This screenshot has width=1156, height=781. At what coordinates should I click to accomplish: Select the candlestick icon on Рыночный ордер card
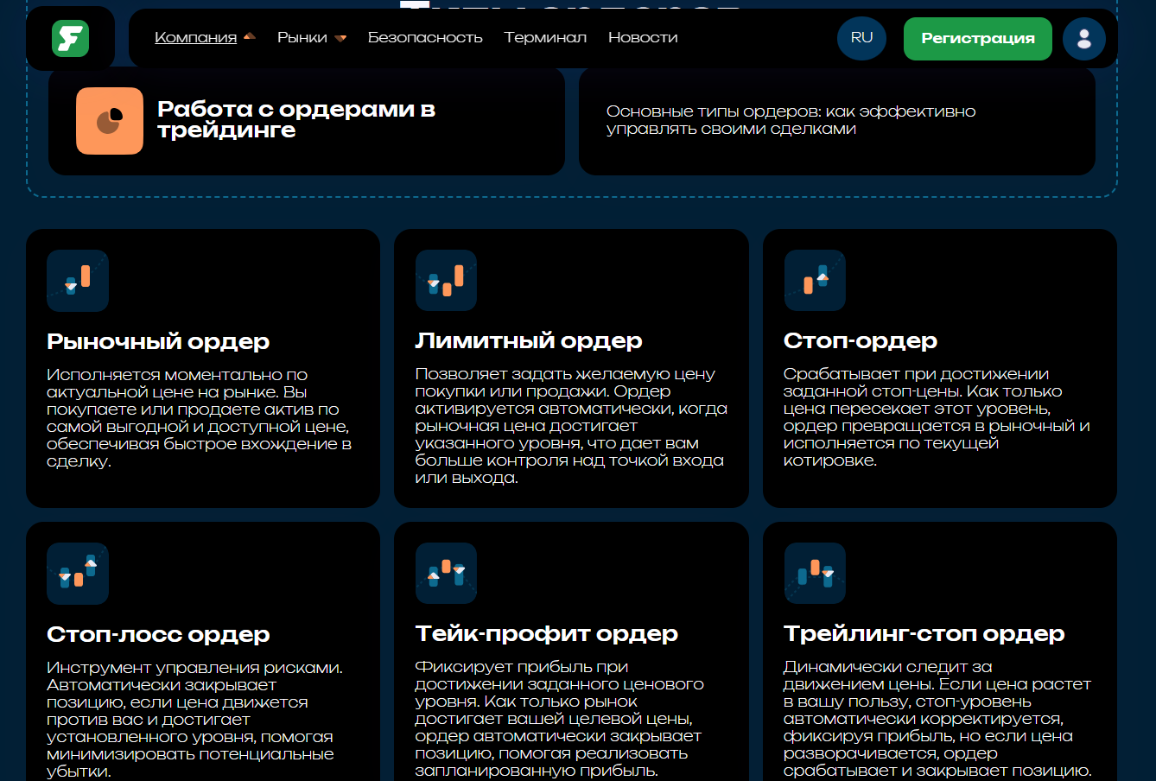tap(77, 280)
